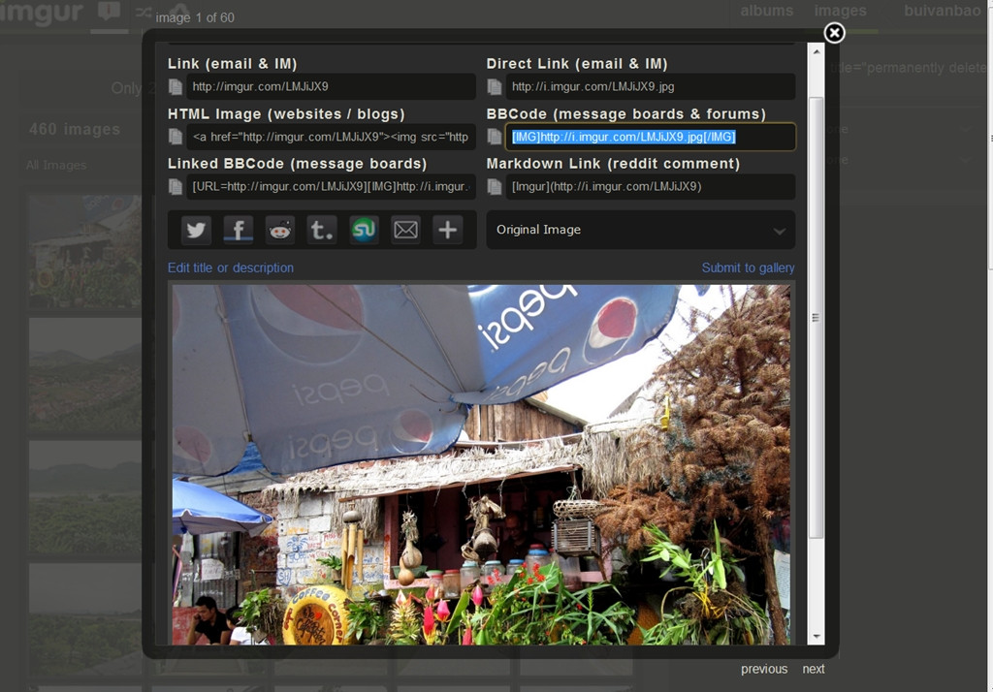Open more sharing options plus icon
This screenshot has height=692, width=993.
tap(448, 230)
